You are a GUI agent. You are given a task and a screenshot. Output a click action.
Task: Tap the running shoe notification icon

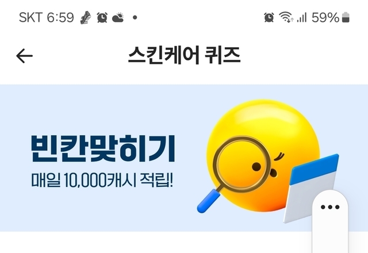click(86, 18)
